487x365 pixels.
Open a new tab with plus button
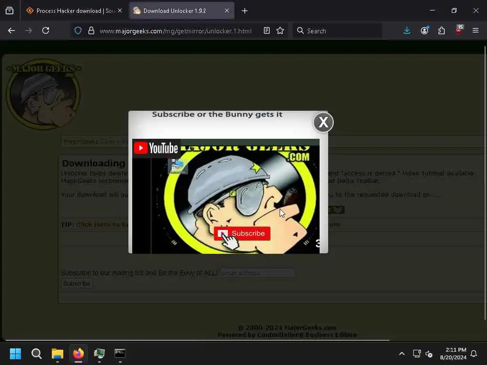tap(245, 11)
